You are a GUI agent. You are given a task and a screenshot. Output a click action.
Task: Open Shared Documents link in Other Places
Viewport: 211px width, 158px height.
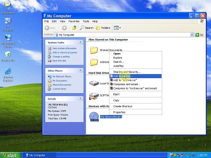tap(62, 85)
